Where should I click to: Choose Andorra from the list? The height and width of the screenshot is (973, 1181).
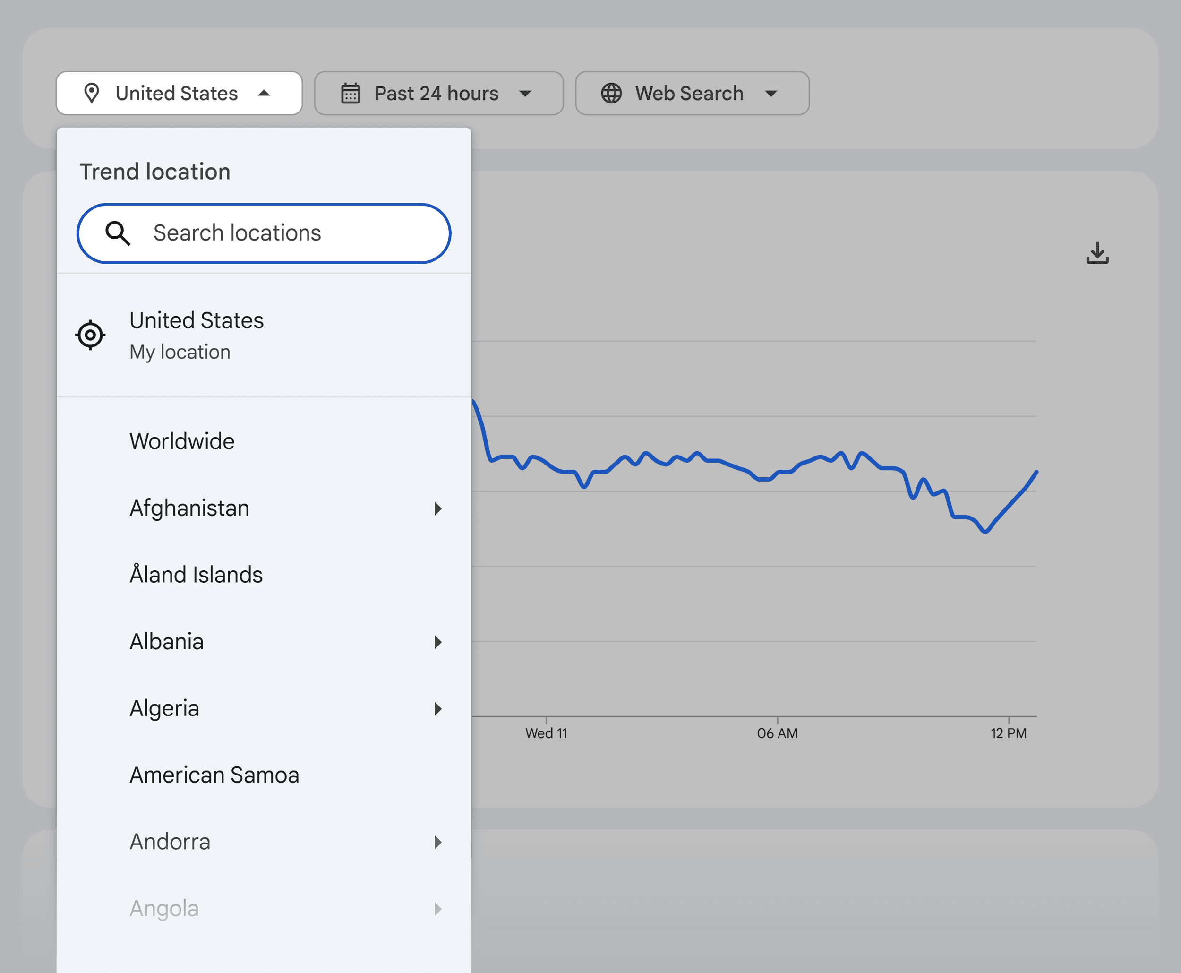170,841
